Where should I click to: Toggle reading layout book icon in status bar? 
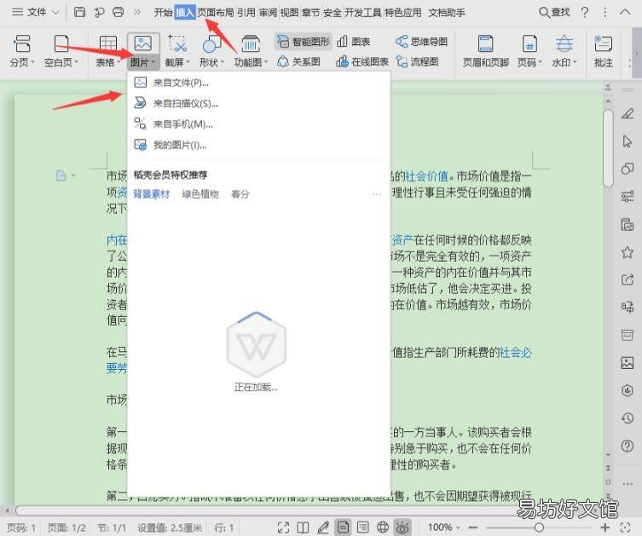click(x=303, y=527)
